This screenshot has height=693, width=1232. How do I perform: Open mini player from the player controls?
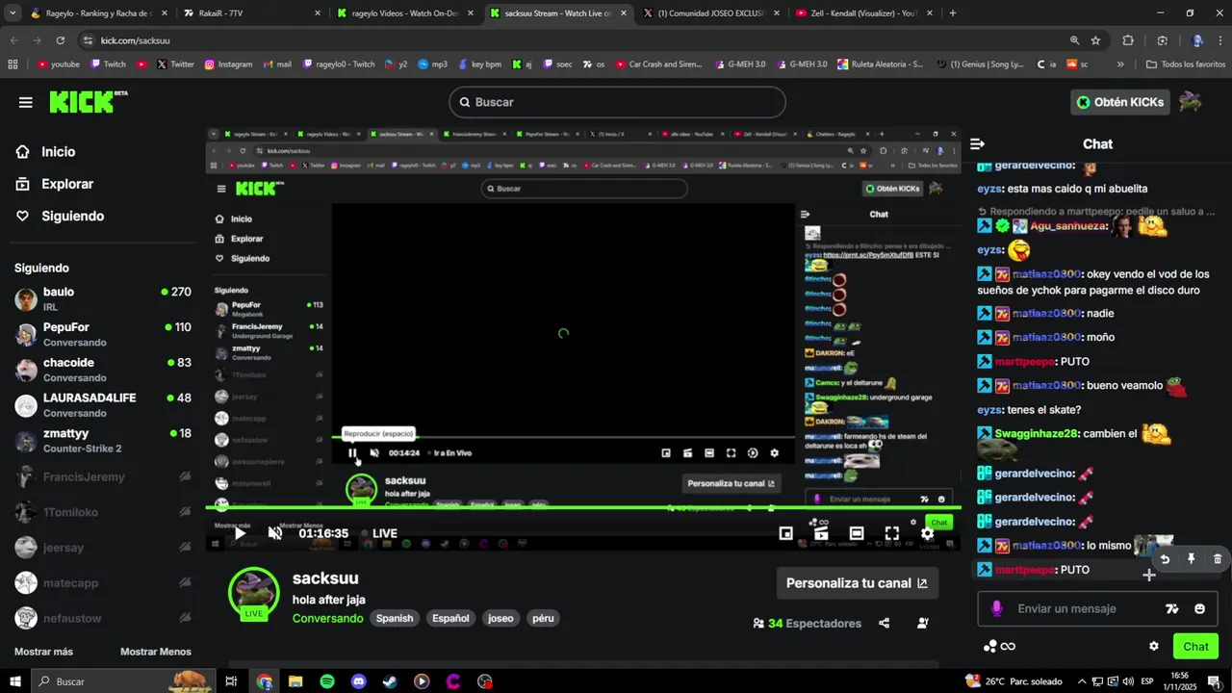(785, 533)
